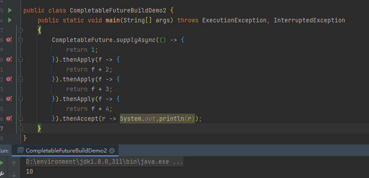Rerun the program with the Run panel's green arrow
Viewport: 369px width, 178px height.
pyautogui.click(x=1, y=163)
